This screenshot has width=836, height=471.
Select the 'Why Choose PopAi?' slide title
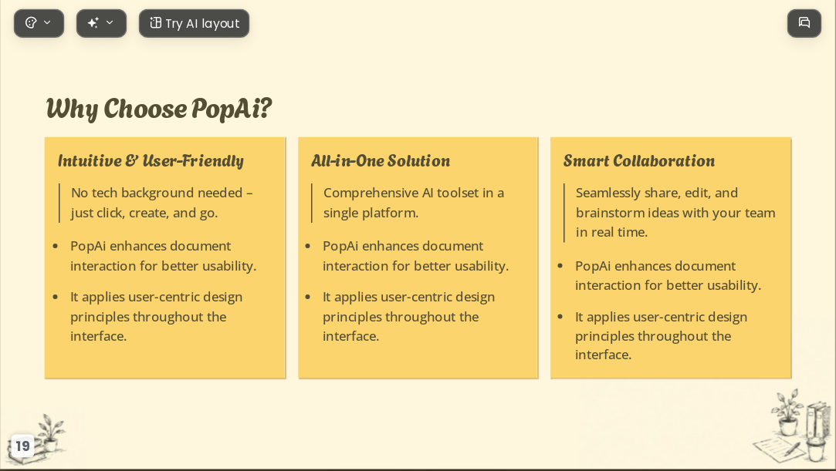159,109
